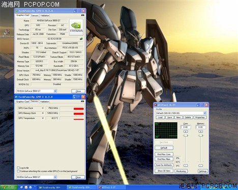Select Graphics Card tab in upper GPU-Z window
Screen dimensions: 238x190
(23, 15)
